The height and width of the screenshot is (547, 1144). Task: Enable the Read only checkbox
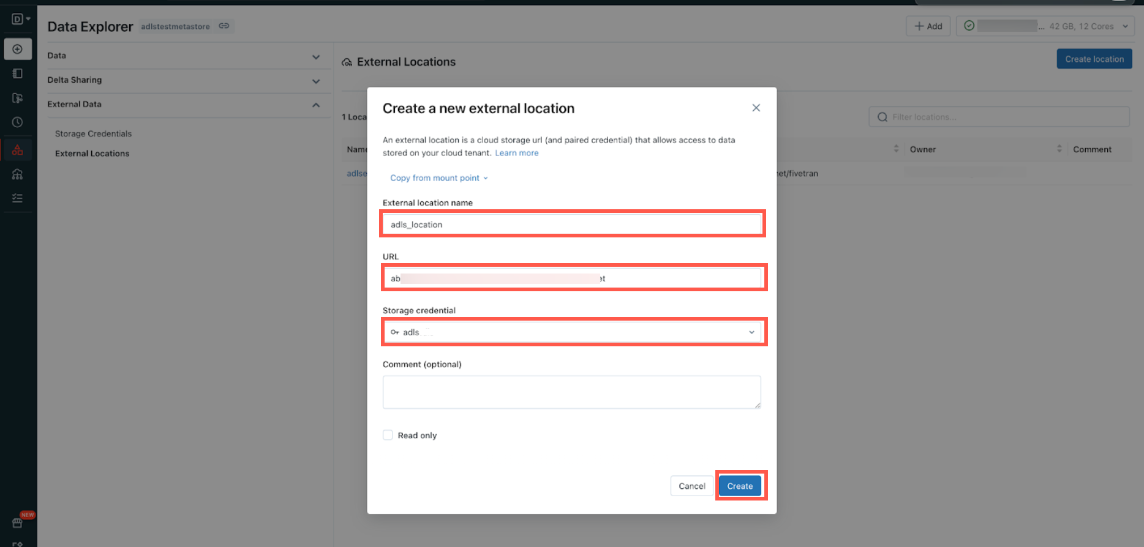click(x=388, y=435)
